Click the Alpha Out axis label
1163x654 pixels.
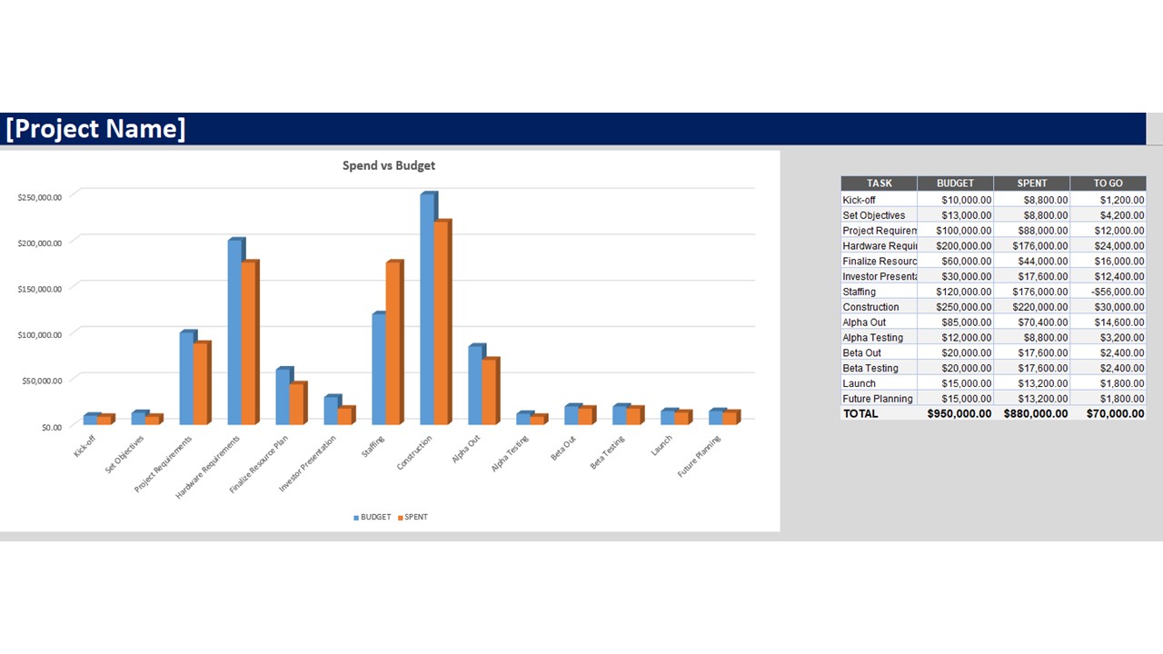tap(466, 449)
